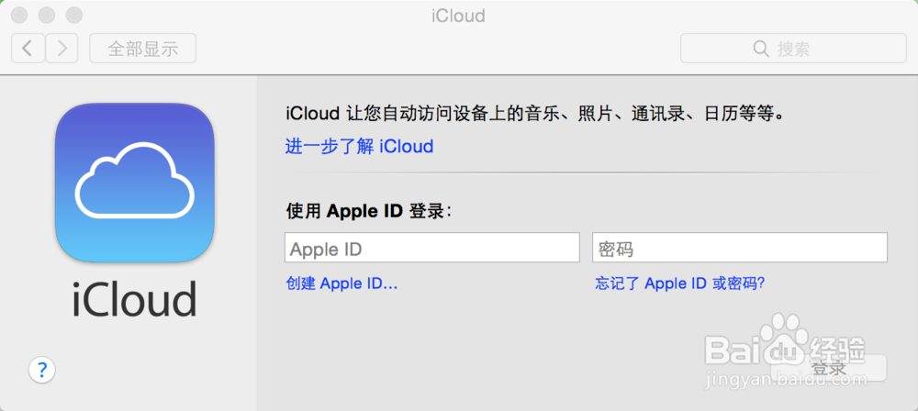Zoom the window with the third title bar button
Image resolution: width=918 pixels, height=411 pixels.
(x=73, y=16)
